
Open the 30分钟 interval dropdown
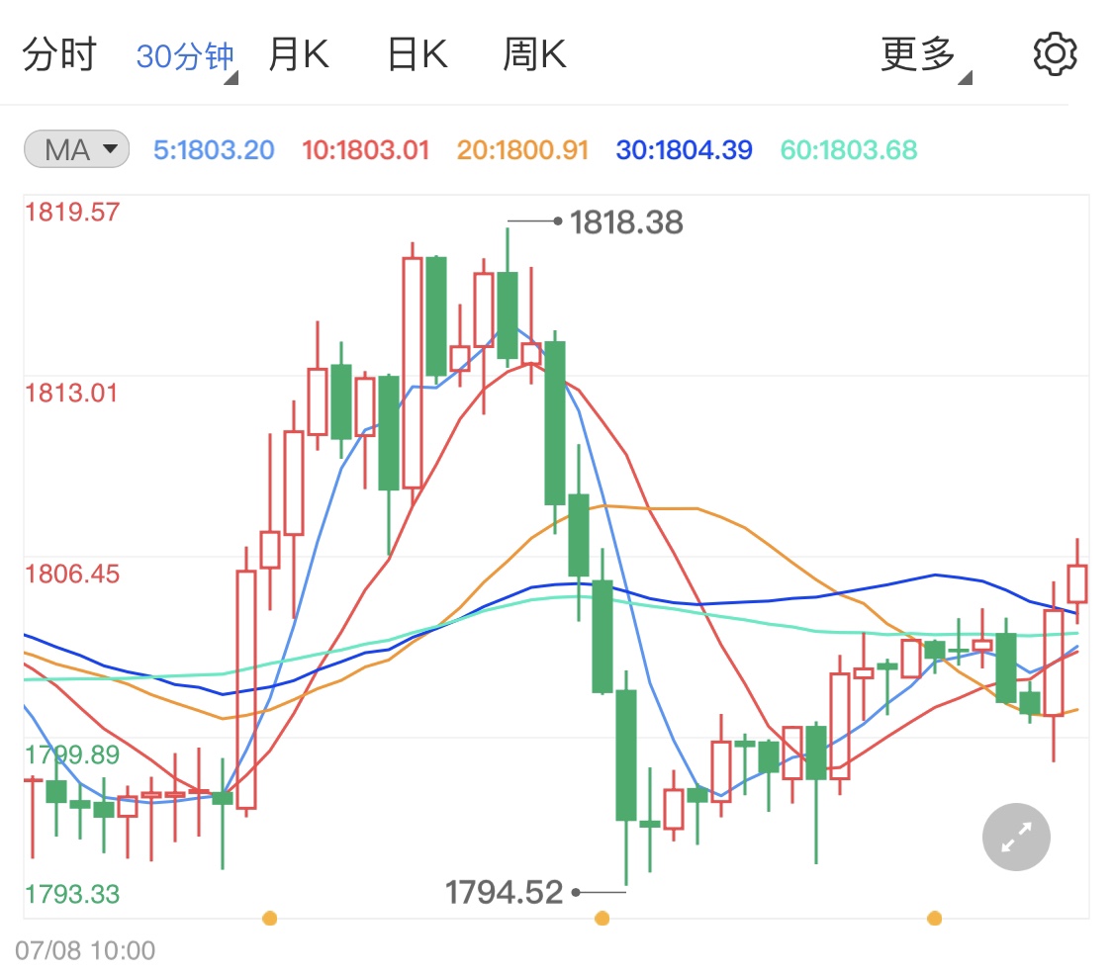(186, 56)
